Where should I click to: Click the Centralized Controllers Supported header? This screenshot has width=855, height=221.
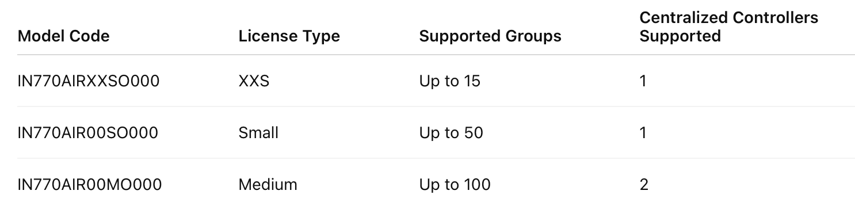(728, 27)
